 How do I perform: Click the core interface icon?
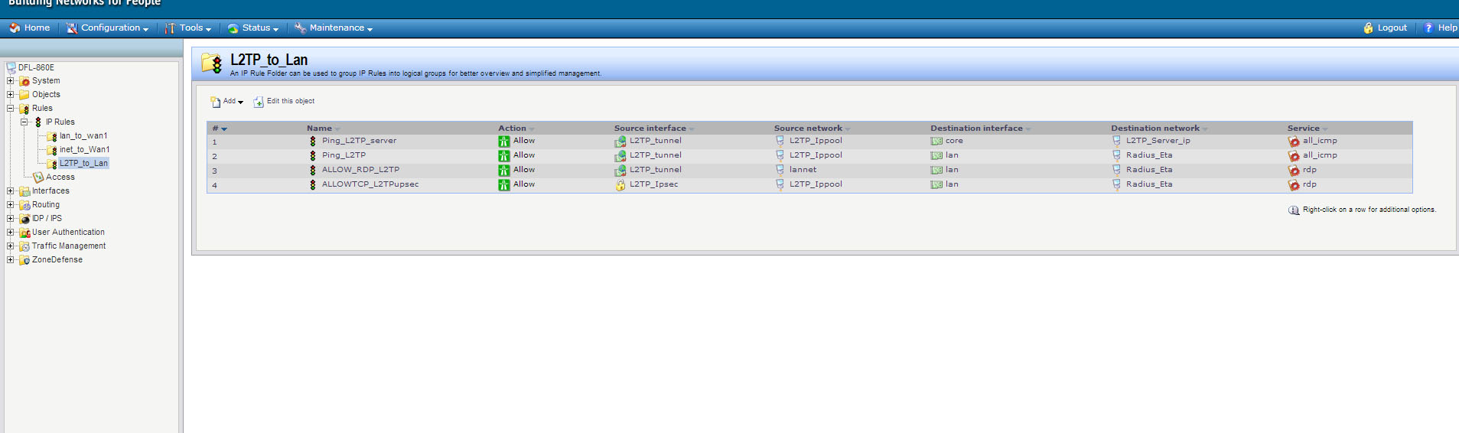click(936, 141)
